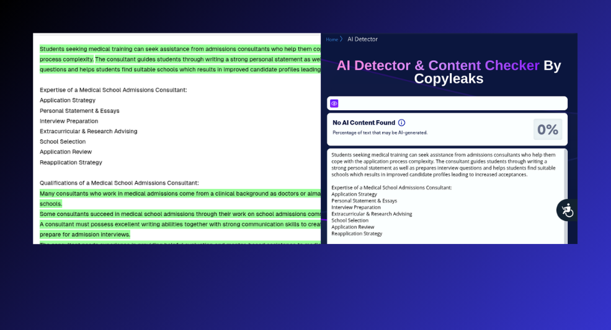Click the highlighted 'Students seeking medical training' line on the left

tap(180, 49)
